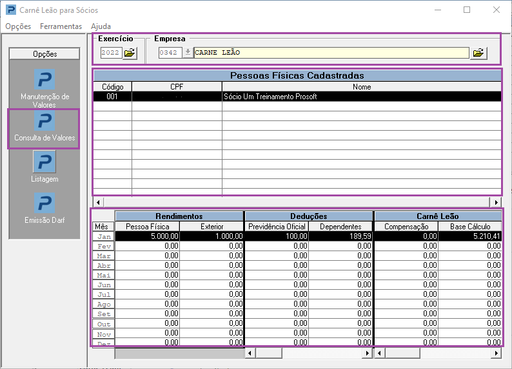Screen dimensions: 512x369
Task: Click the Empresa code field 0342
Action: (170, 52)
